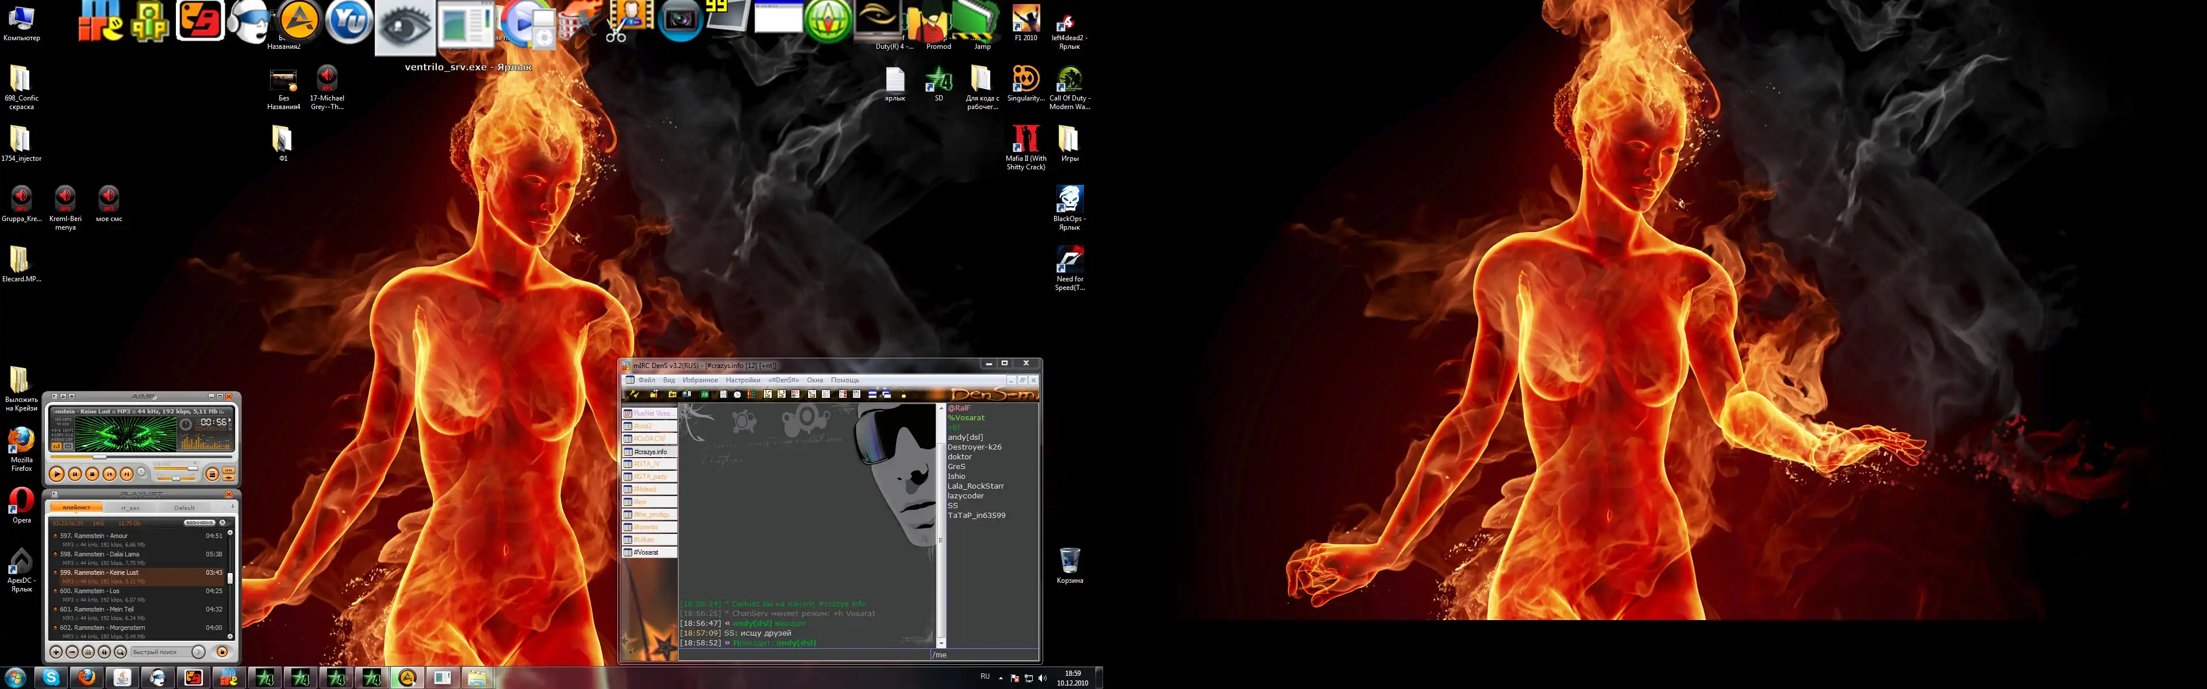The width and height of the screenshot is (2207, 689).
Task: Mute AIMP volume speaker icon
Action: [x=196, y=463]
